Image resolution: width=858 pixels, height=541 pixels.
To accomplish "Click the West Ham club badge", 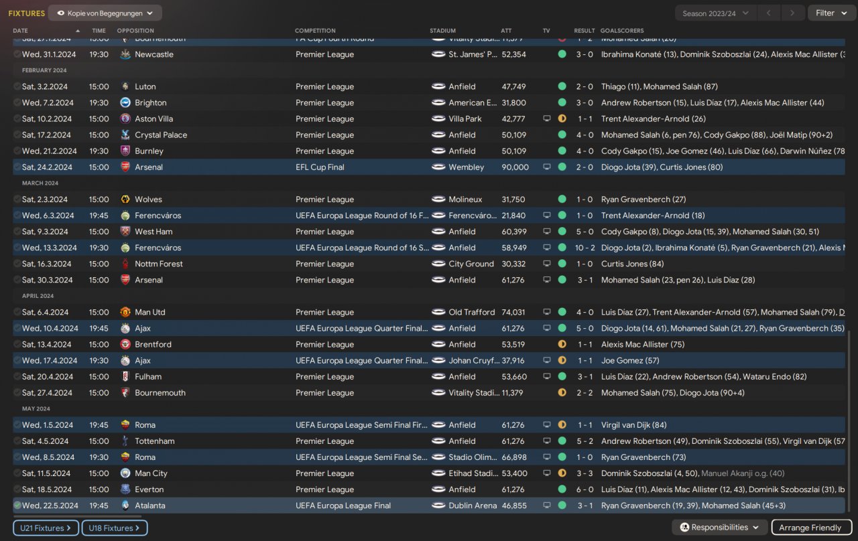I will pyautogui.click(x=125, y=232).
